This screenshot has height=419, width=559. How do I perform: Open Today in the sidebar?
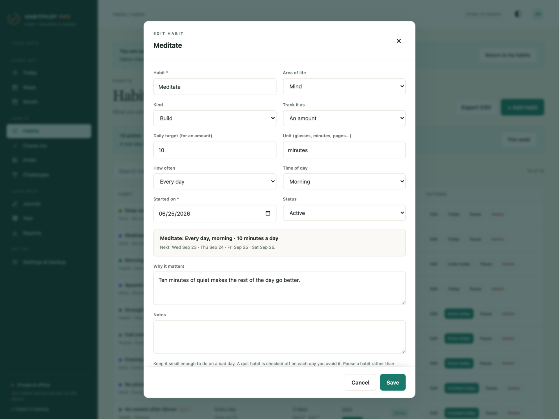pyautogui.click(x=49, y=73)
